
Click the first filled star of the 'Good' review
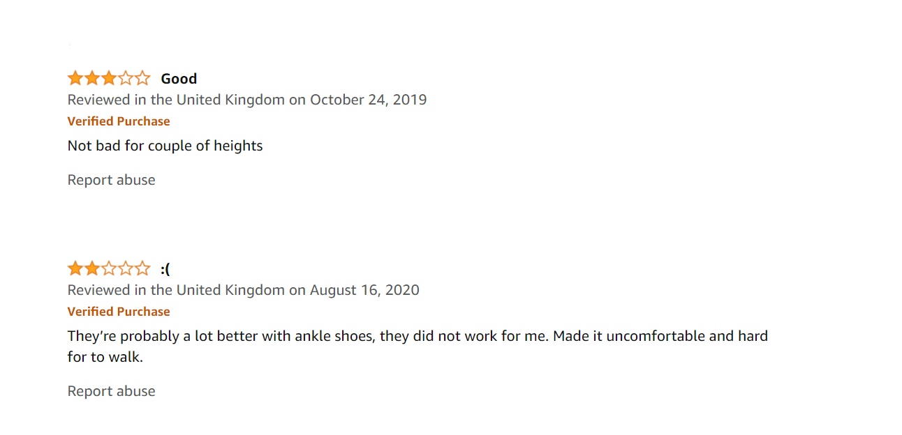[x=75, y=78]
